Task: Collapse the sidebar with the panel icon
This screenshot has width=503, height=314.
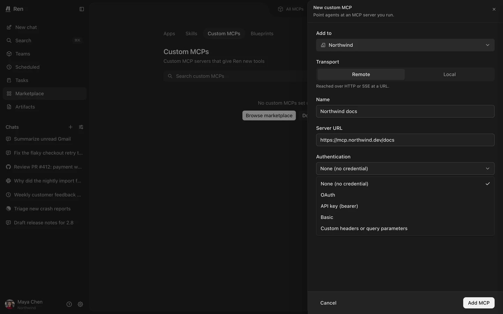Action: pyautogui.click(x=82, y=9)
